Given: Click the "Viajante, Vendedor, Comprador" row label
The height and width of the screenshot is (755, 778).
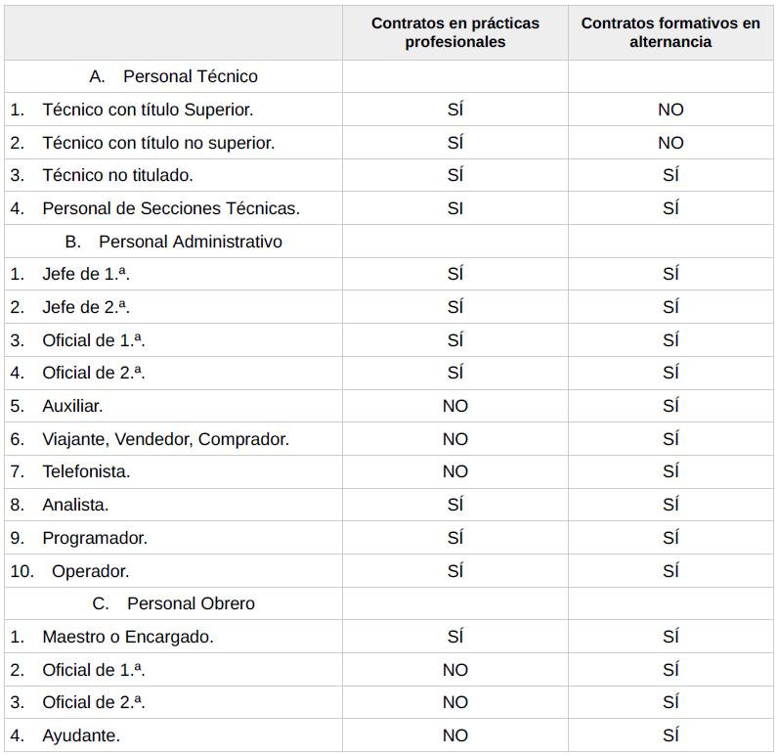Looking at the screenshot, I should (165, 439).
